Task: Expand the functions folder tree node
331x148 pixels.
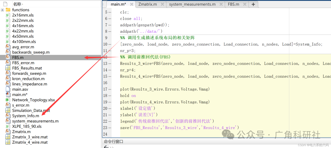Action: pos(2,10)
